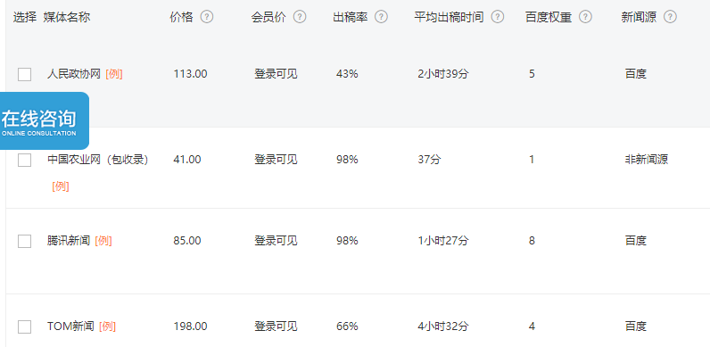Click 登录可见 in the 人民政协网 row
Screen dimensions: 710x347
[276, 74]
